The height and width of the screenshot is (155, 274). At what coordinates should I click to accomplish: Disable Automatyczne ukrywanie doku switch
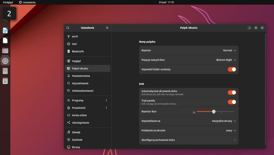232,93
